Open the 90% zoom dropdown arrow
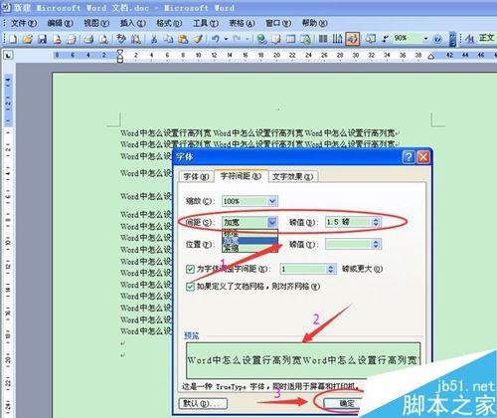497x418 pixels. click(426, 39)
